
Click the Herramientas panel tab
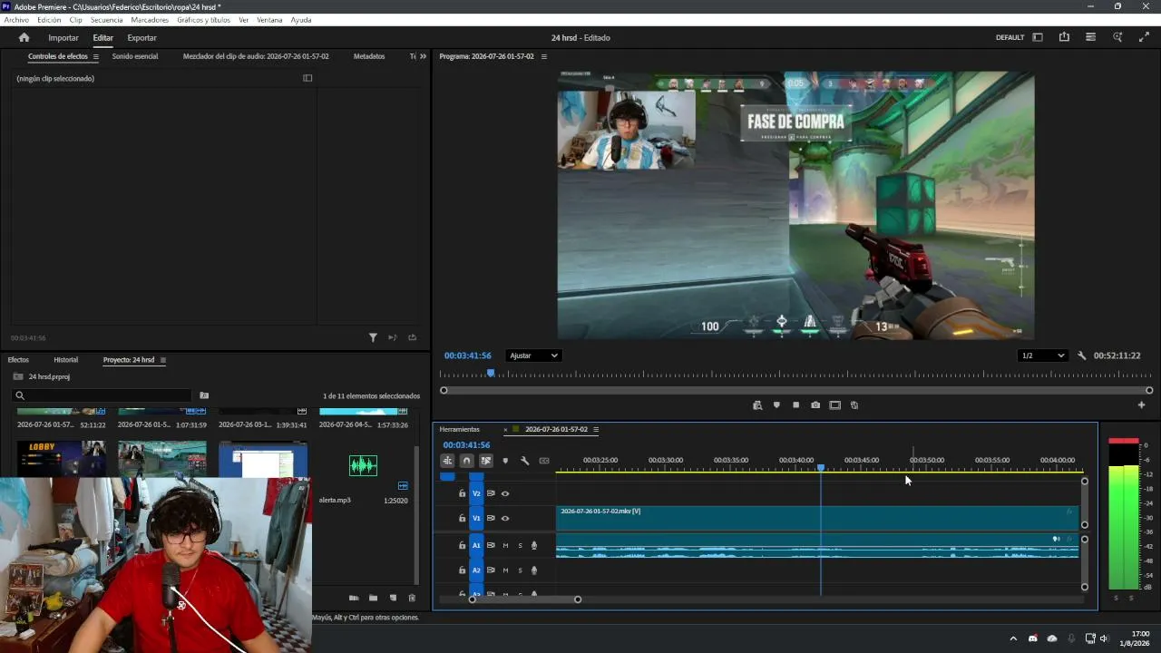(x=460, y=429)
